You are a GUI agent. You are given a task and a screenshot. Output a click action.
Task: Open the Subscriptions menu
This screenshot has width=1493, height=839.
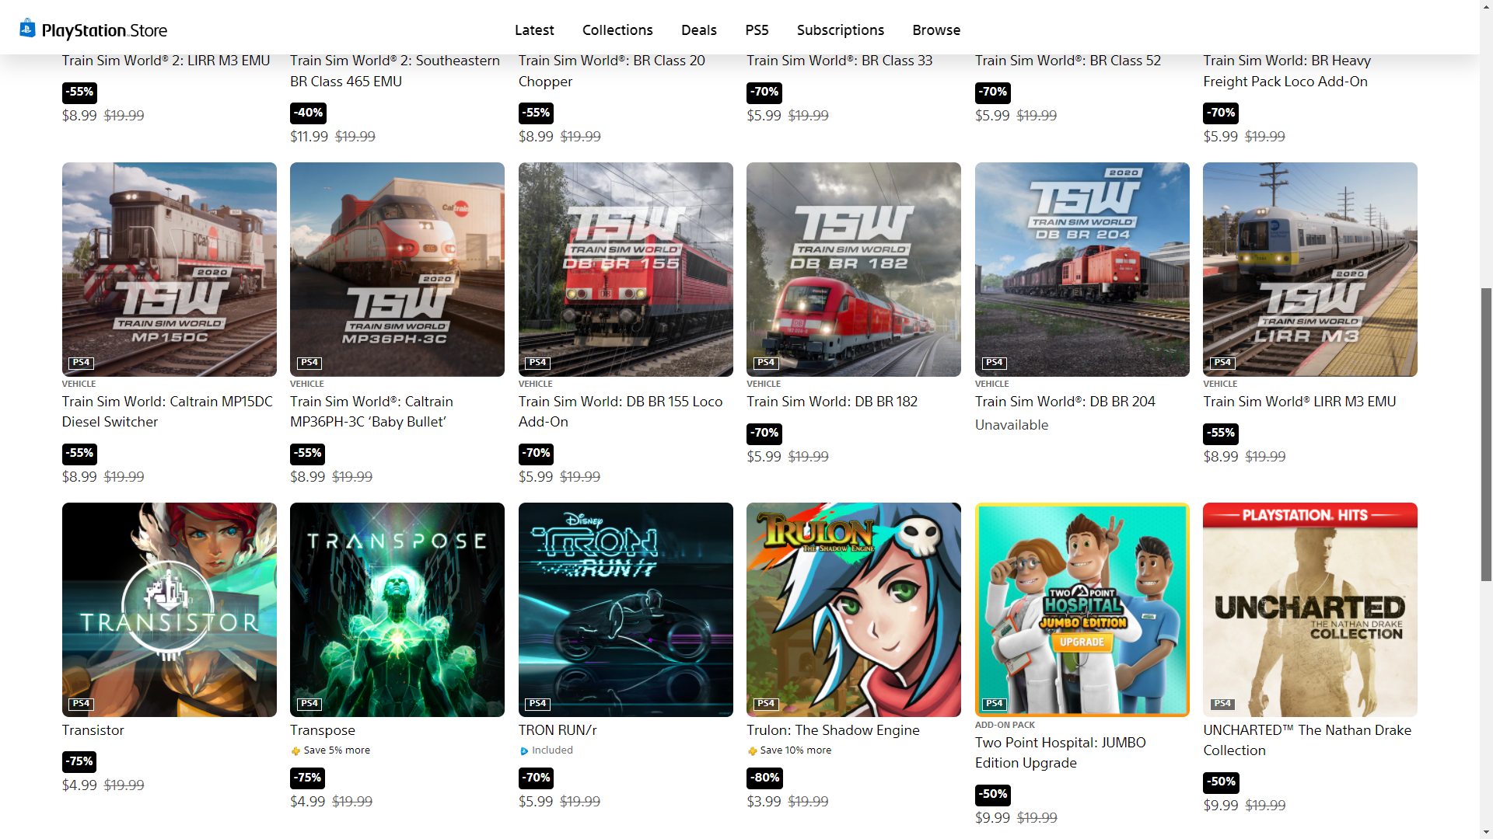[x=841, y=30]
